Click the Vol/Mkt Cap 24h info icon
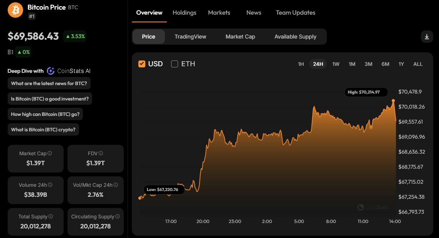Screen dimensions: 439x238 (x=116, y=185)
